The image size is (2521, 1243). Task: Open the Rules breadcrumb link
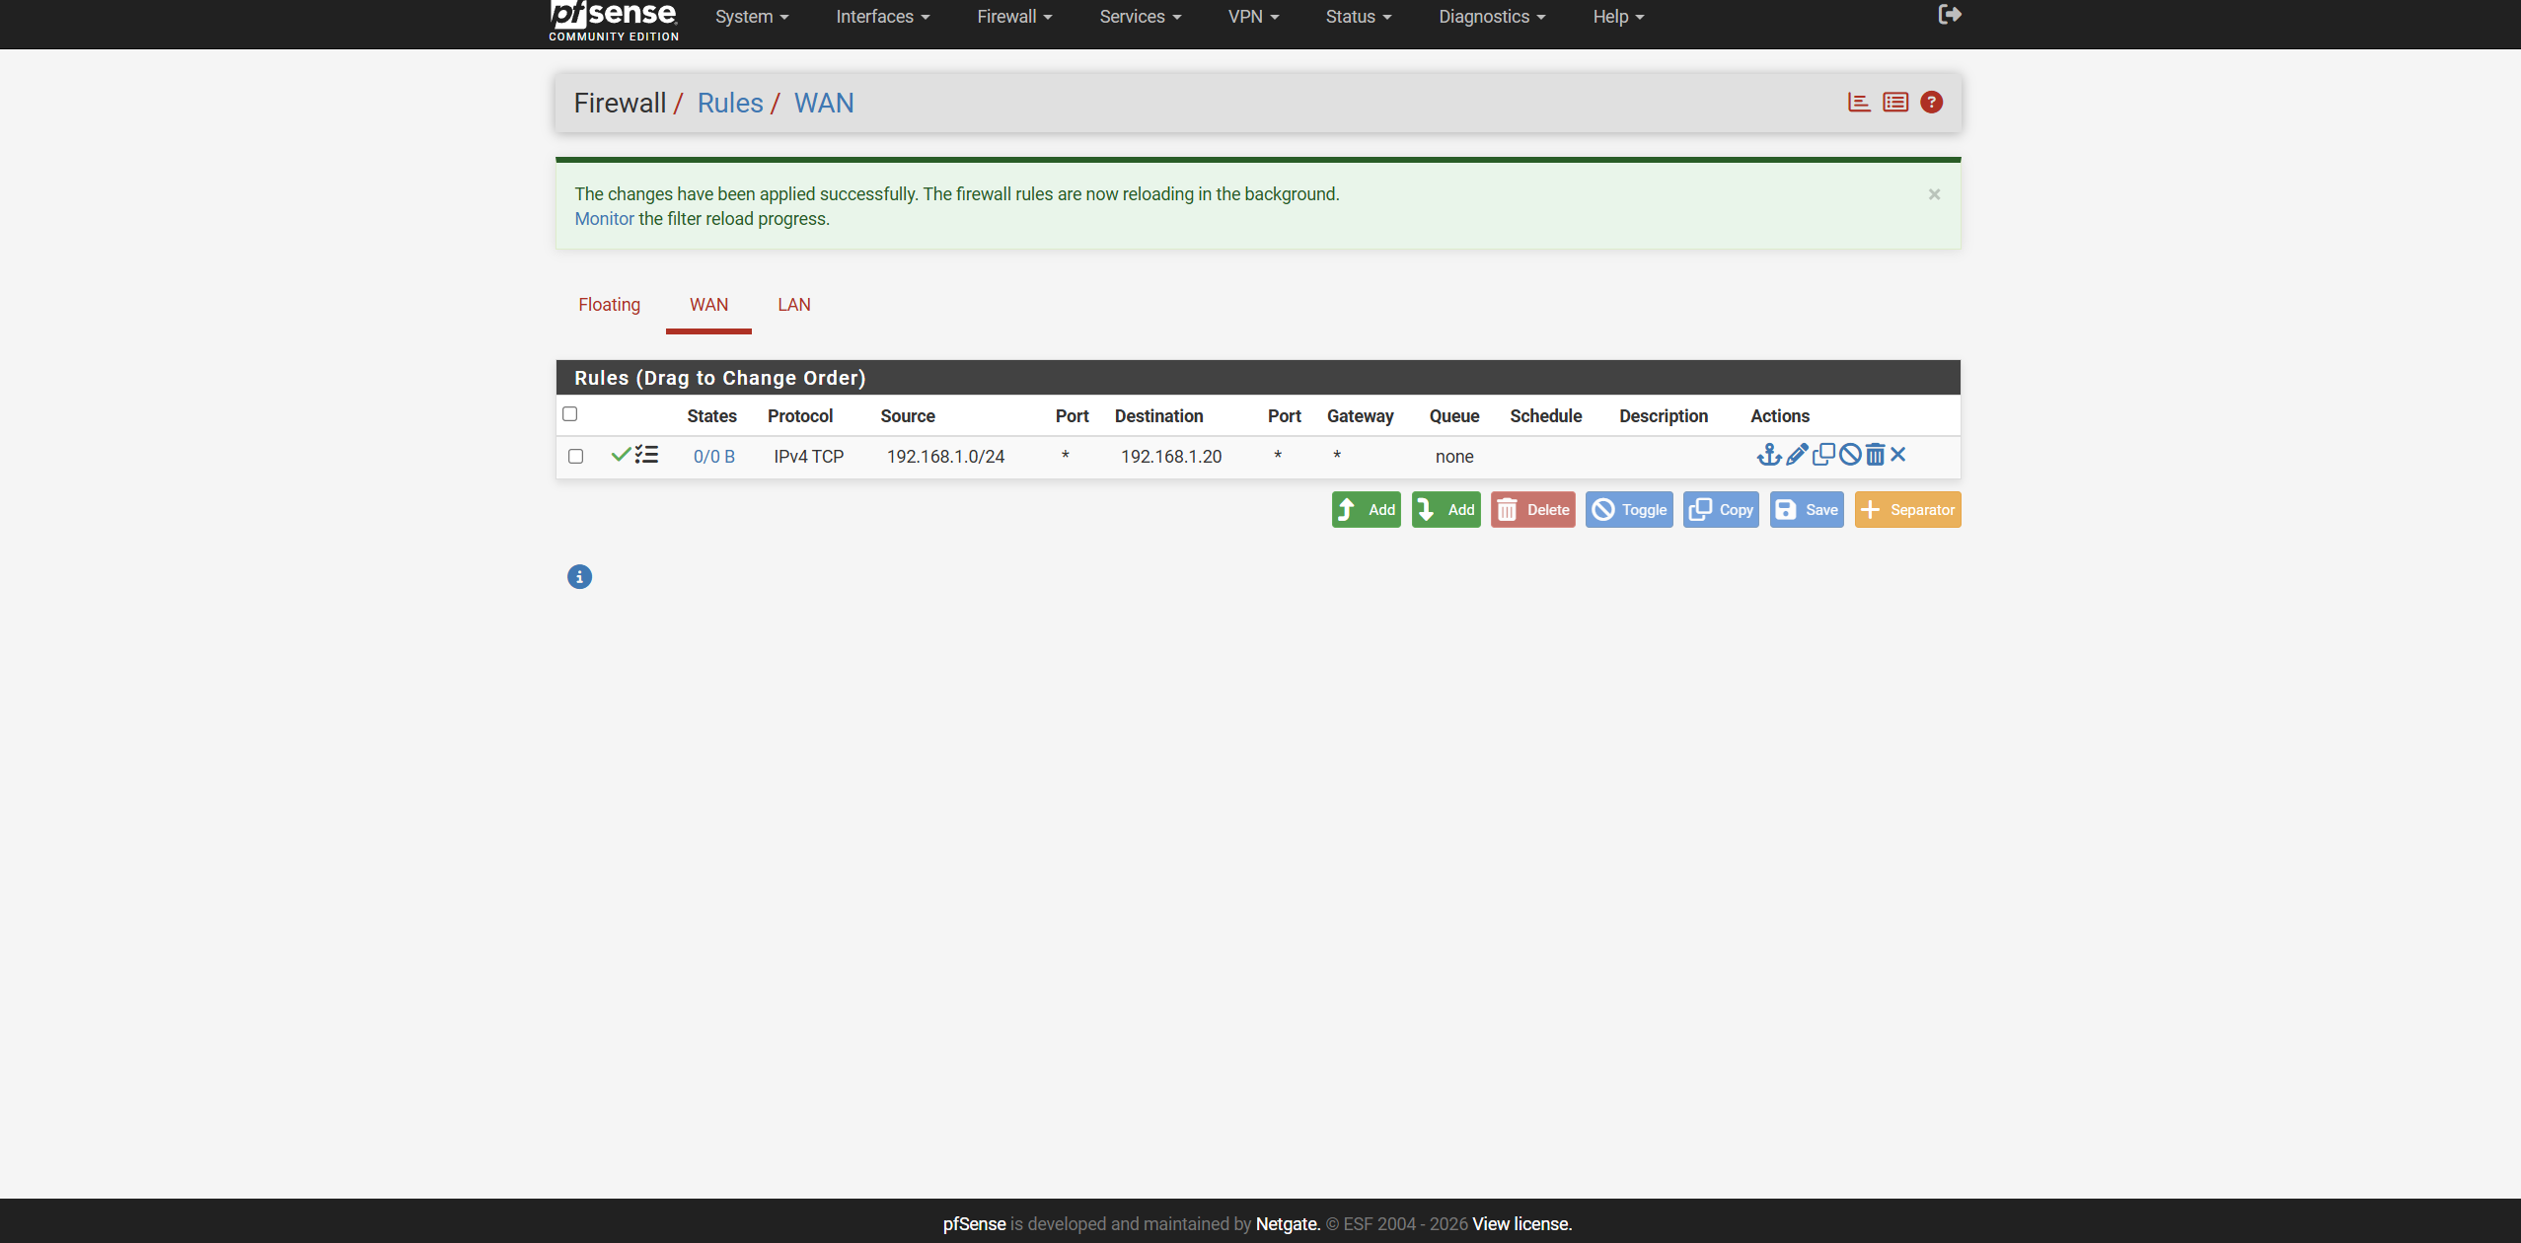coord(730,104)
